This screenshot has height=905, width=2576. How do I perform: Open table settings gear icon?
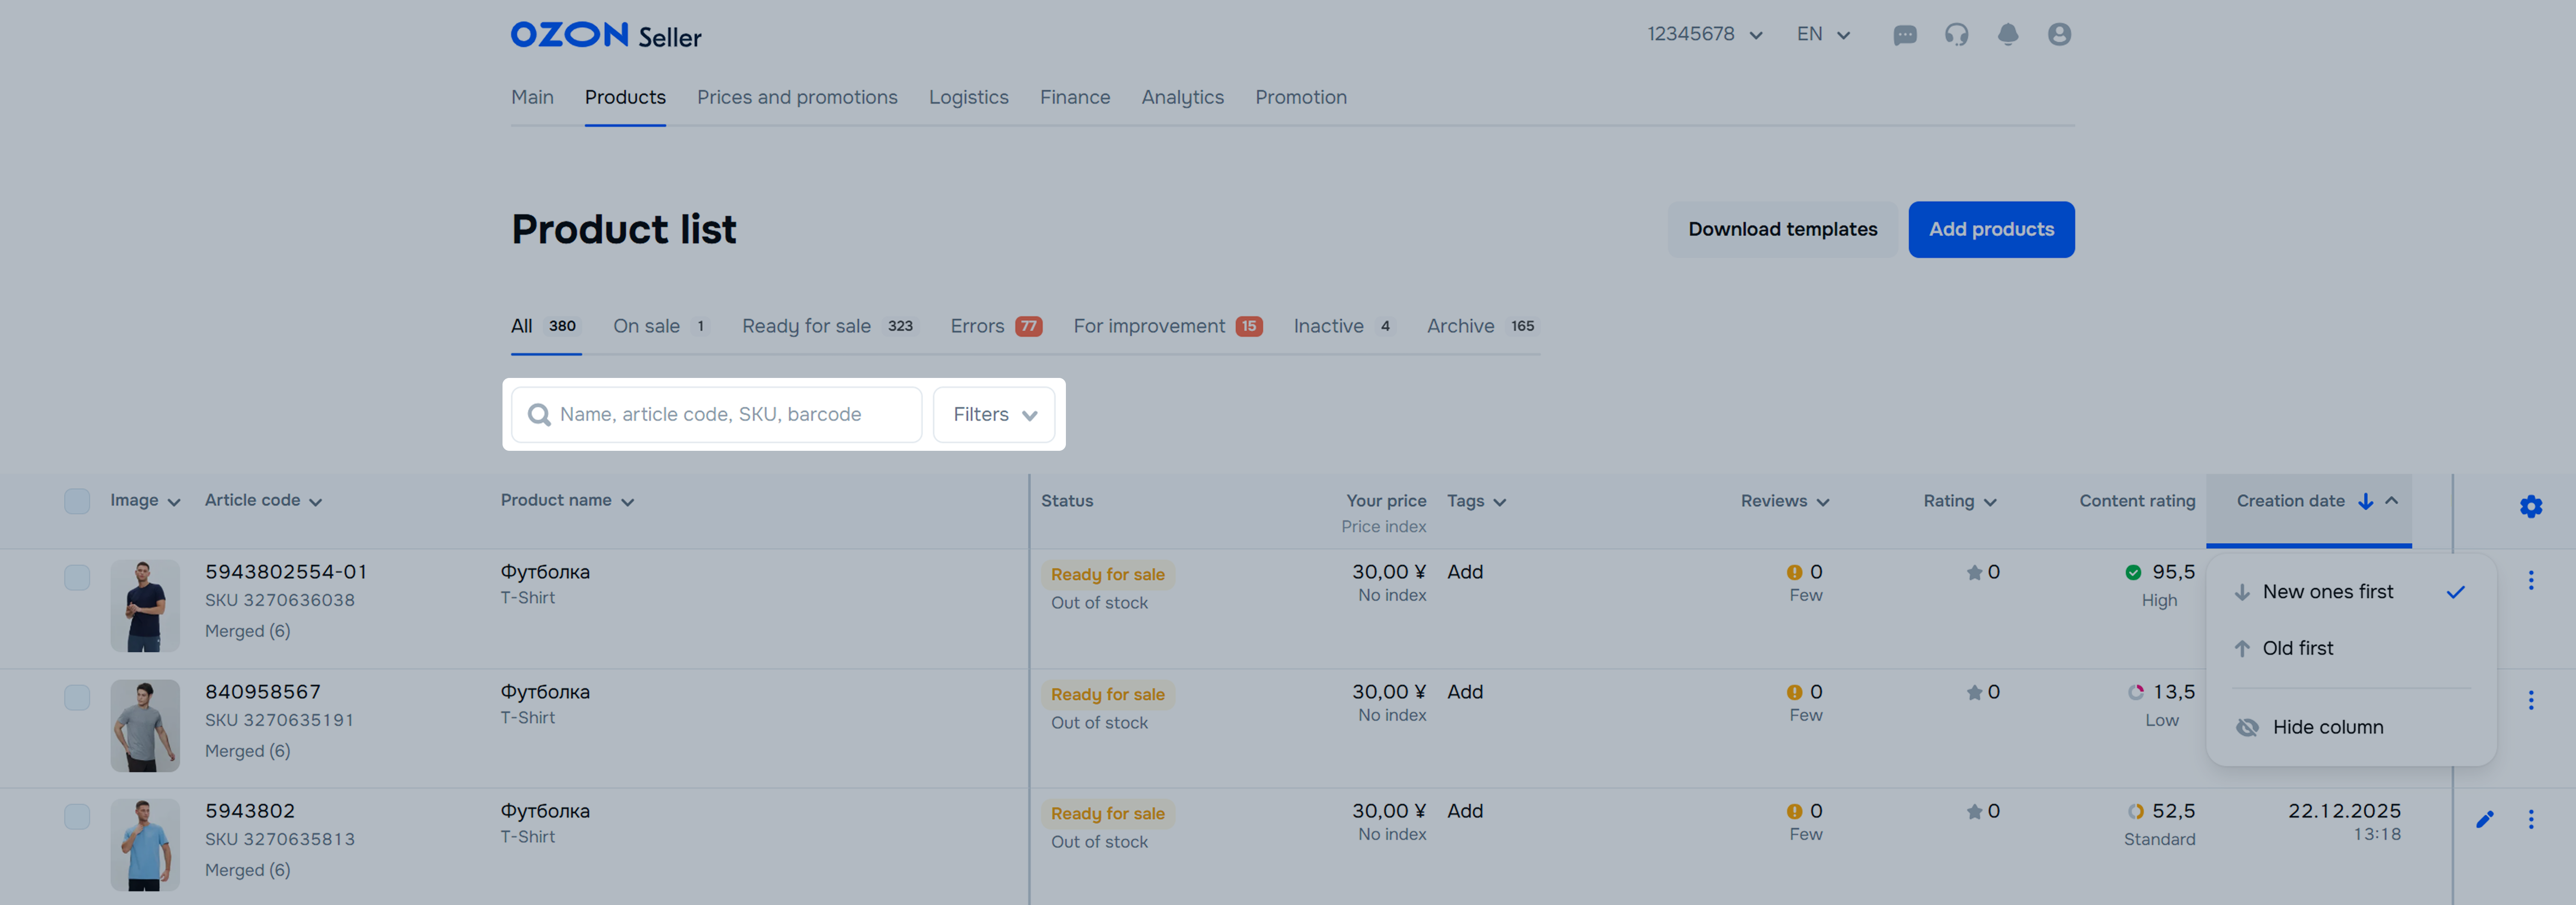click(2530, 506)
